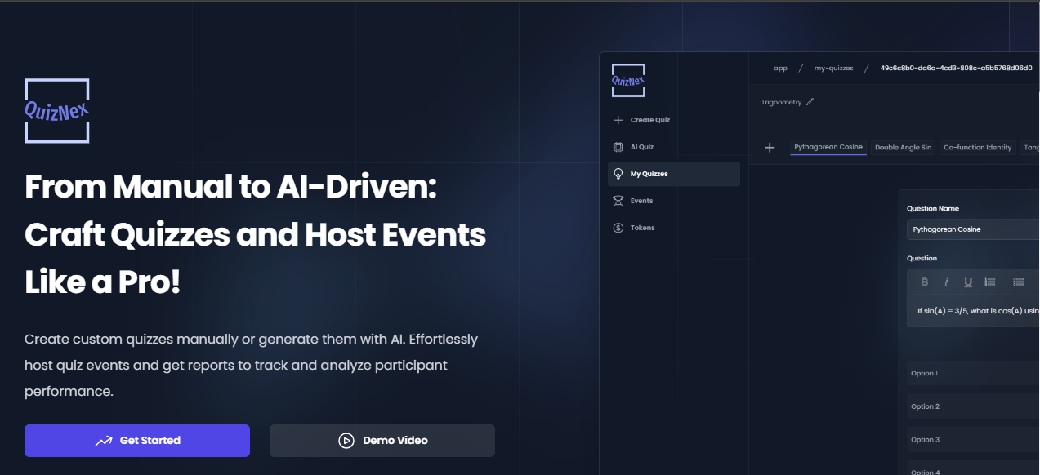Open the Tokens page from the sidebar

(x=642, y=228)
